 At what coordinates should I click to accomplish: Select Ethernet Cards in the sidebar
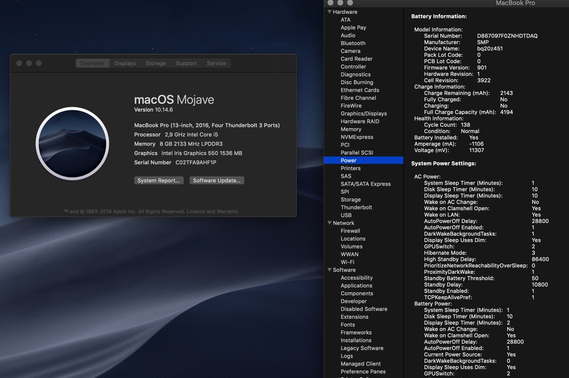click(x=360, y=90)
